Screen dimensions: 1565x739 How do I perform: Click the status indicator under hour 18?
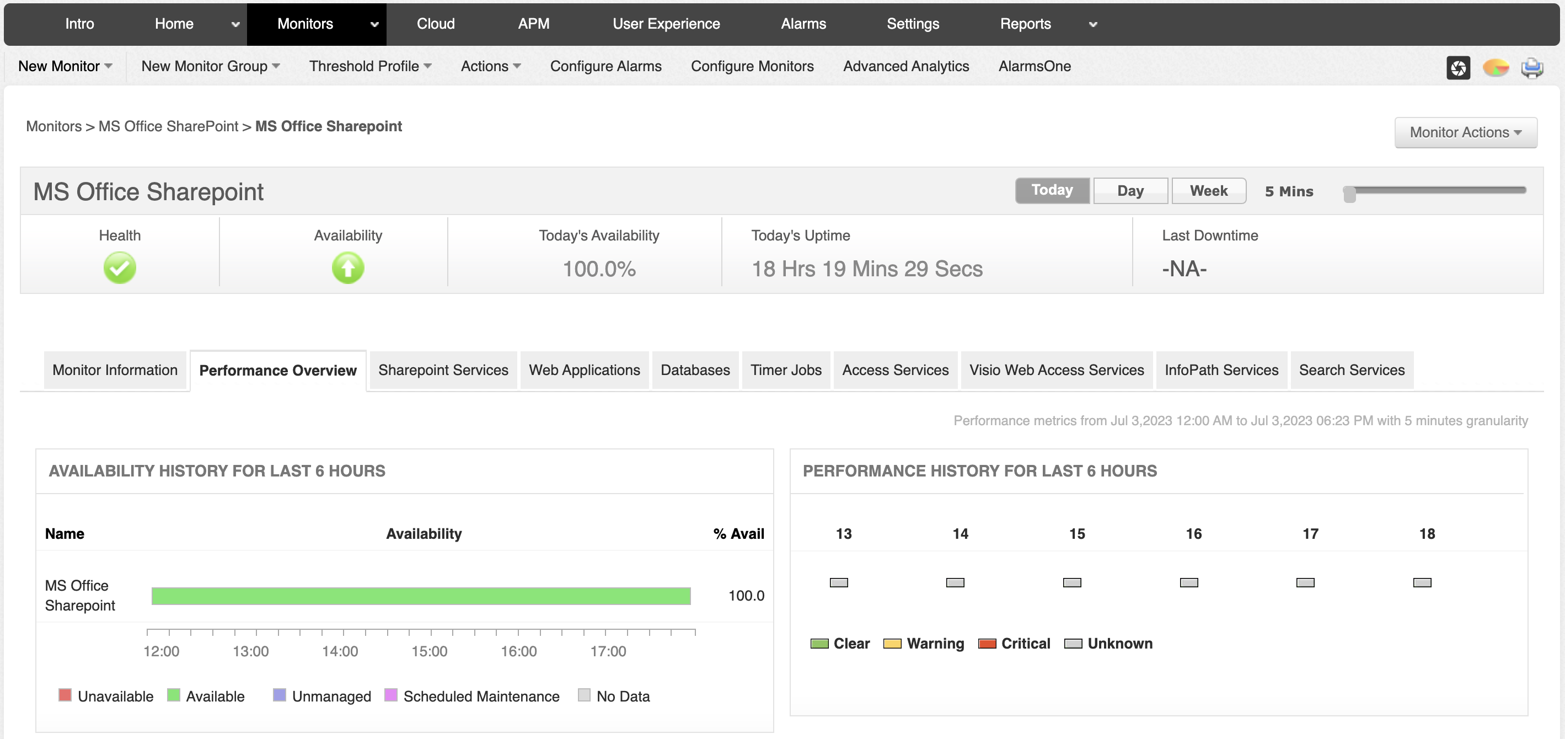click(1422, 582)
